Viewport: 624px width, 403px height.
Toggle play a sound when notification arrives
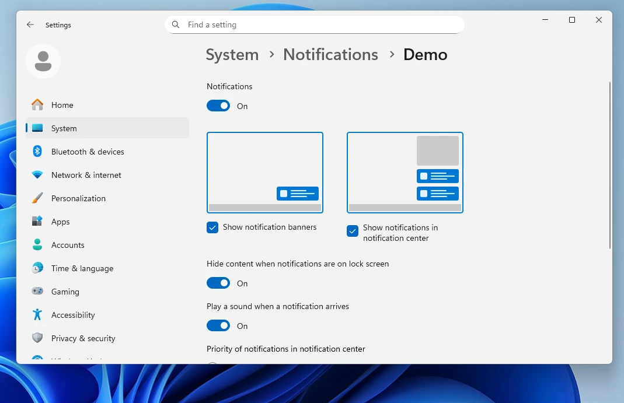coord(218,325)
